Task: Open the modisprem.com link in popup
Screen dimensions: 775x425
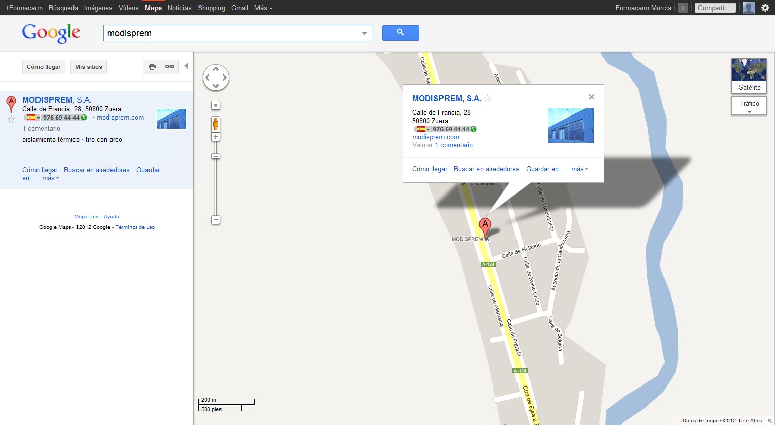Action: point(436,137)
